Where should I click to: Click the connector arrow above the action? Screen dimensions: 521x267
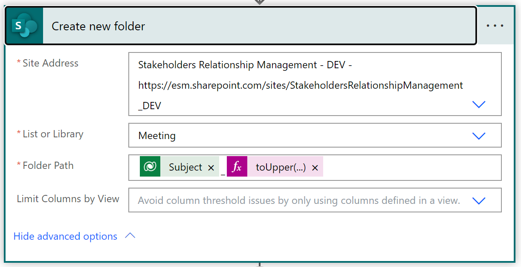260,2
